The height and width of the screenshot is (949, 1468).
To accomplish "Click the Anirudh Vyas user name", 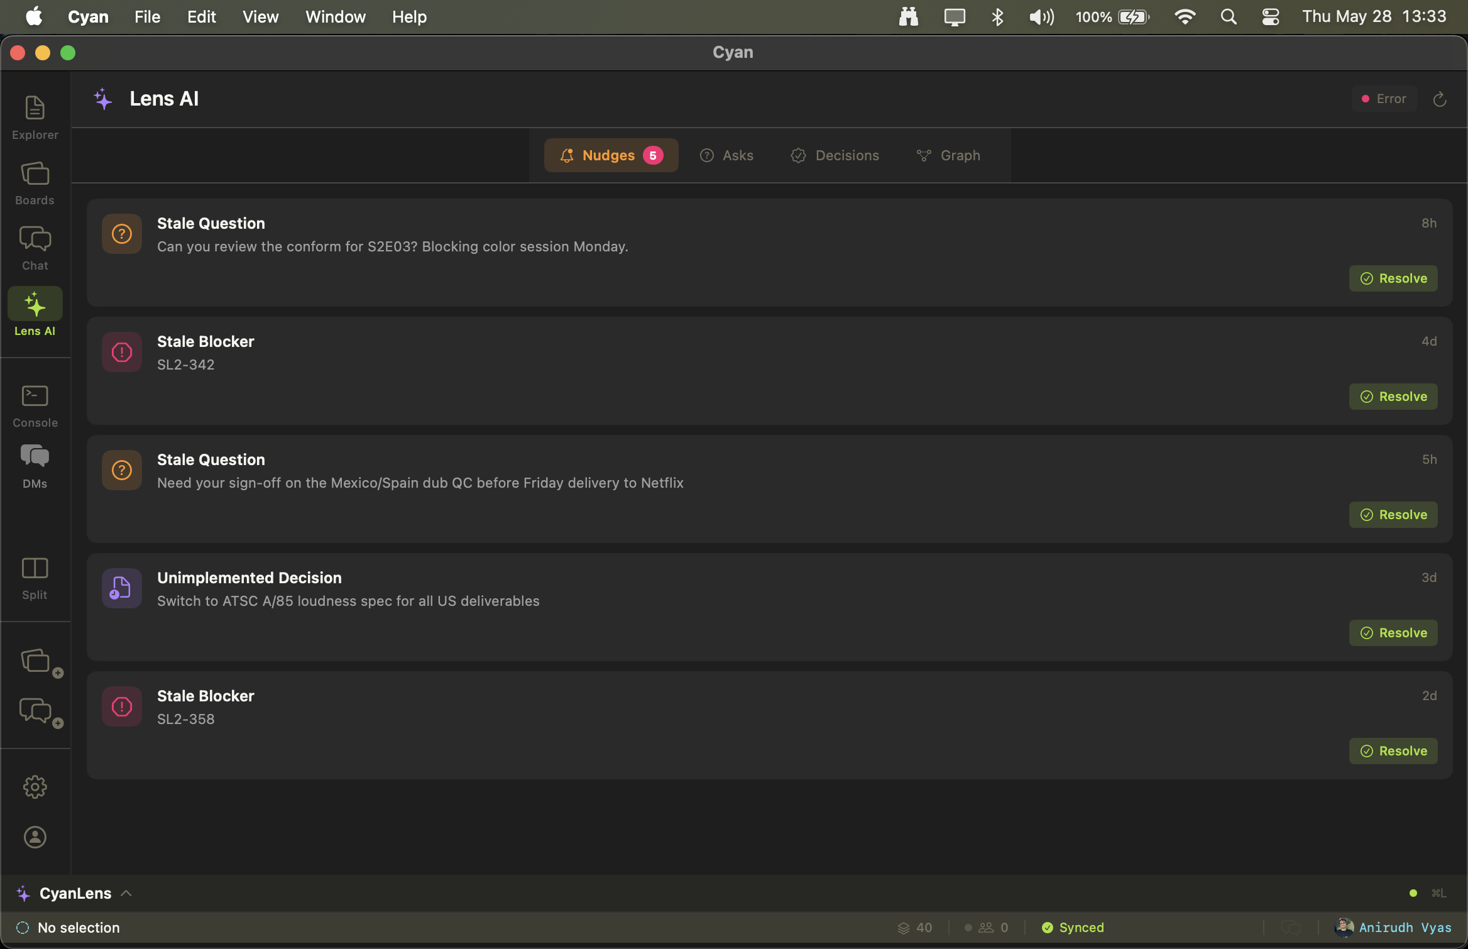I will click(x=1405, y=928).
